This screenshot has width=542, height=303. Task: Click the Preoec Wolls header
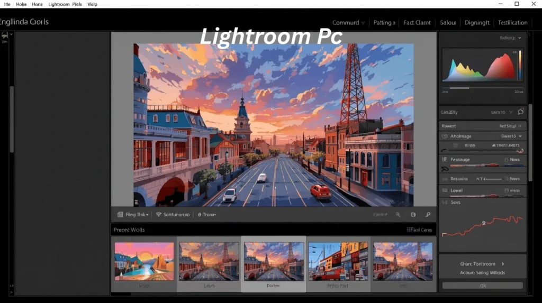[129, 229]
